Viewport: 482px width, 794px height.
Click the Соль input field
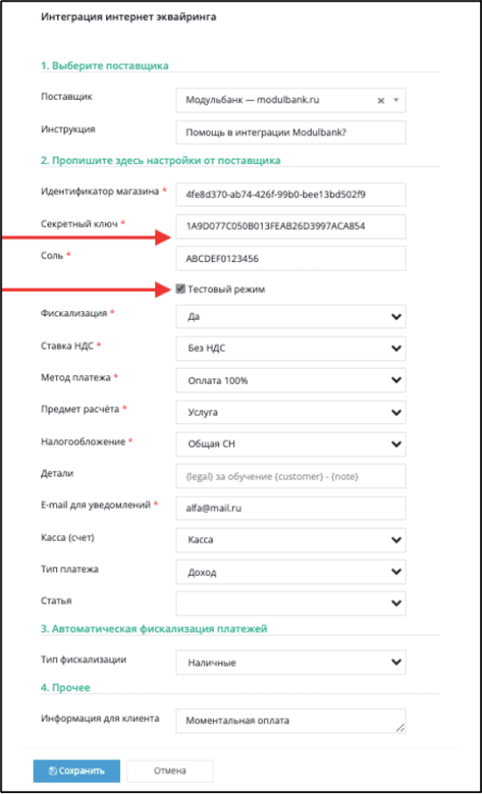click(291, 259)
